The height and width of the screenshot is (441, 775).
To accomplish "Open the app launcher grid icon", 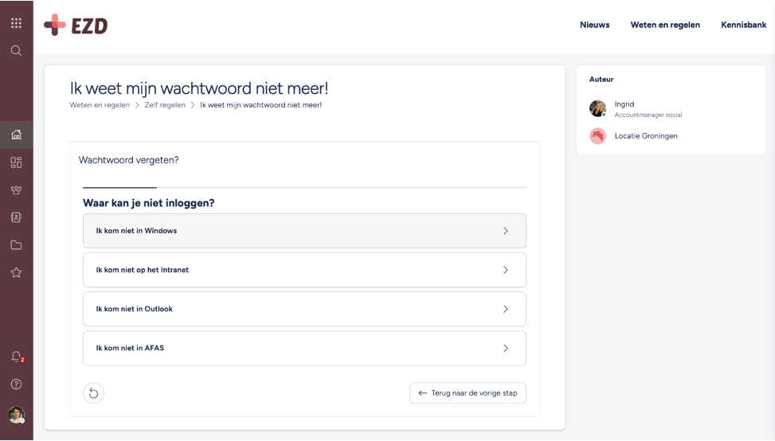I will [x=16, y=23].
